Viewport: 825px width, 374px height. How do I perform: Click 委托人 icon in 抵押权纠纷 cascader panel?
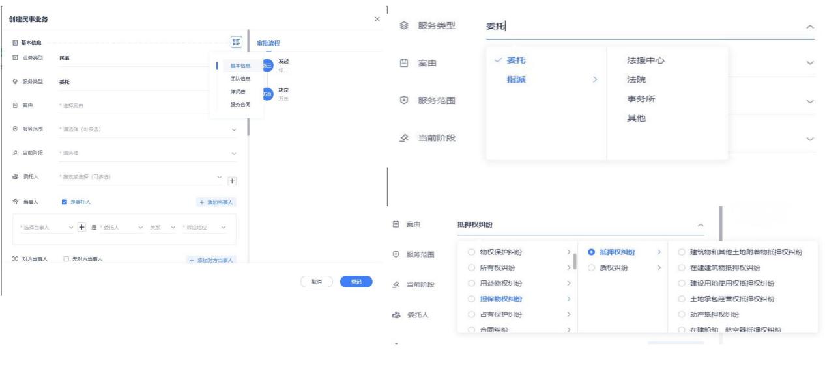[x=398, y=315]
